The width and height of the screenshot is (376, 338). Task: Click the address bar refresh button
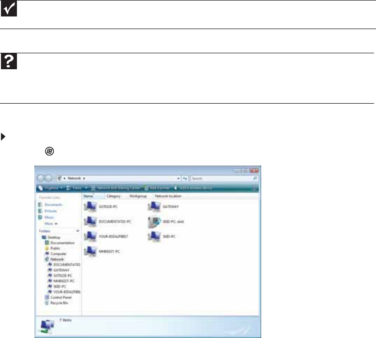click(x=185, y=179)
